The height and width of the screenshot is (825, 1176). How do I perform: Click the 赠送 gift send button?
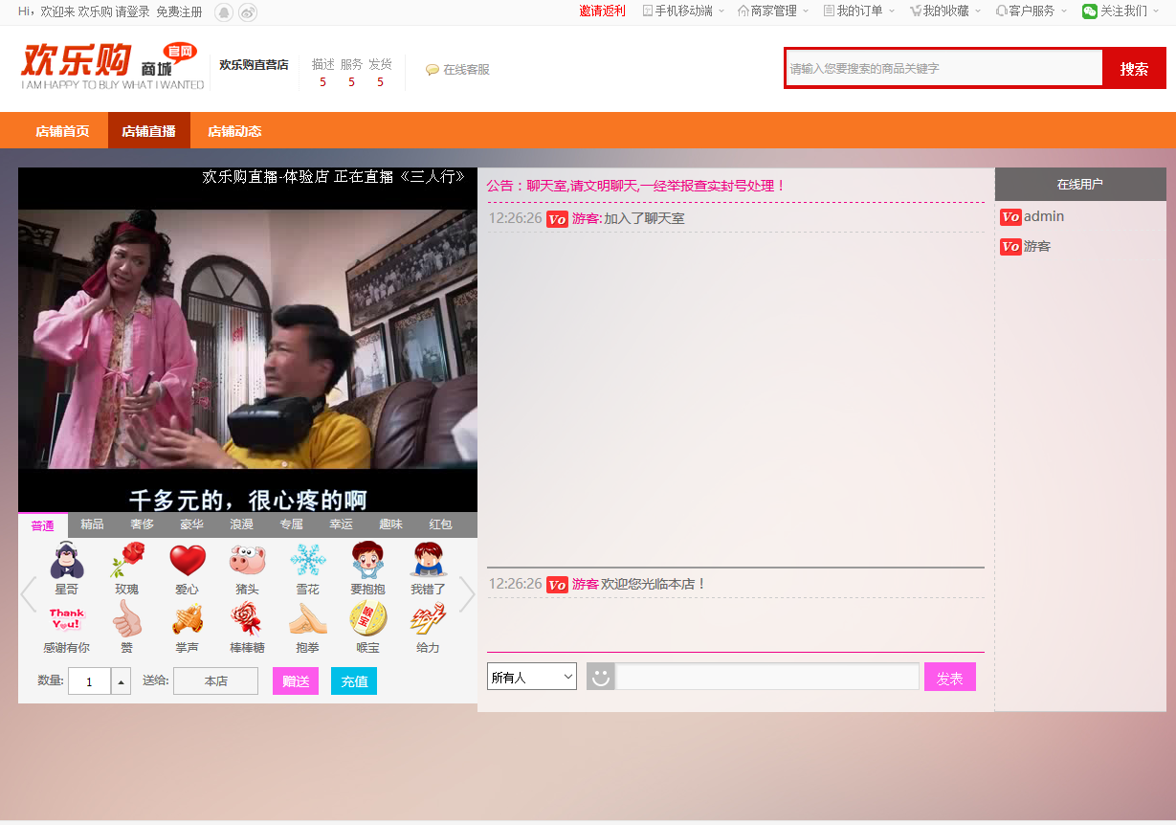pos(296,681)
